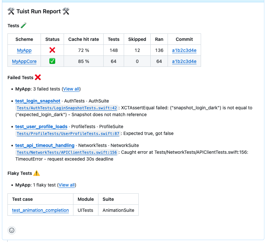
Task: Click the Cache hit rate column header
Action: coord(83,39)
